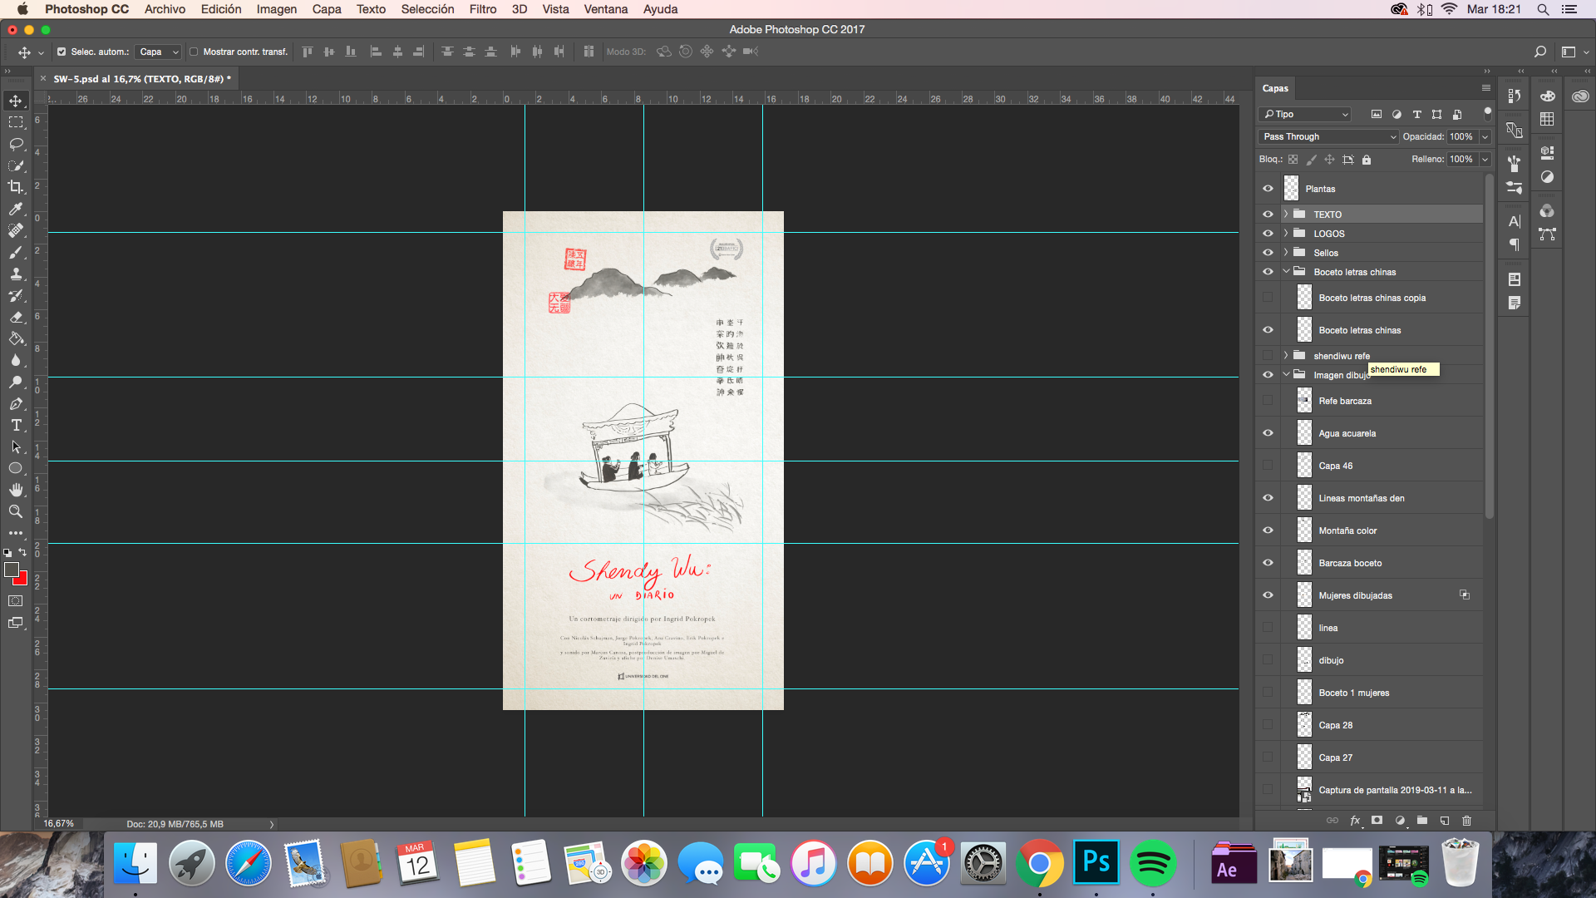Select the Rectangular Marquee tool
Image resolution: width=1596 pixels, height=898 pixels.
pos(16,122)
